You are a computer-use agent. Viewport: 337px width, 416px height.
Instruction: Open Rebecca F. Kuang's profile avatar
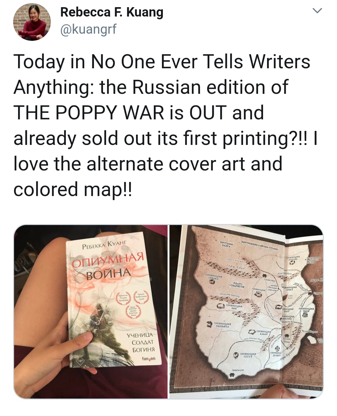click(x=32, y=22)
